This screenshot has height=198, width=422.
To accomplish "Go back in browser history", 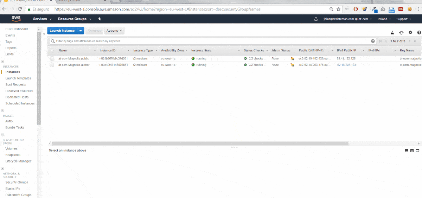I will [4, 9].
